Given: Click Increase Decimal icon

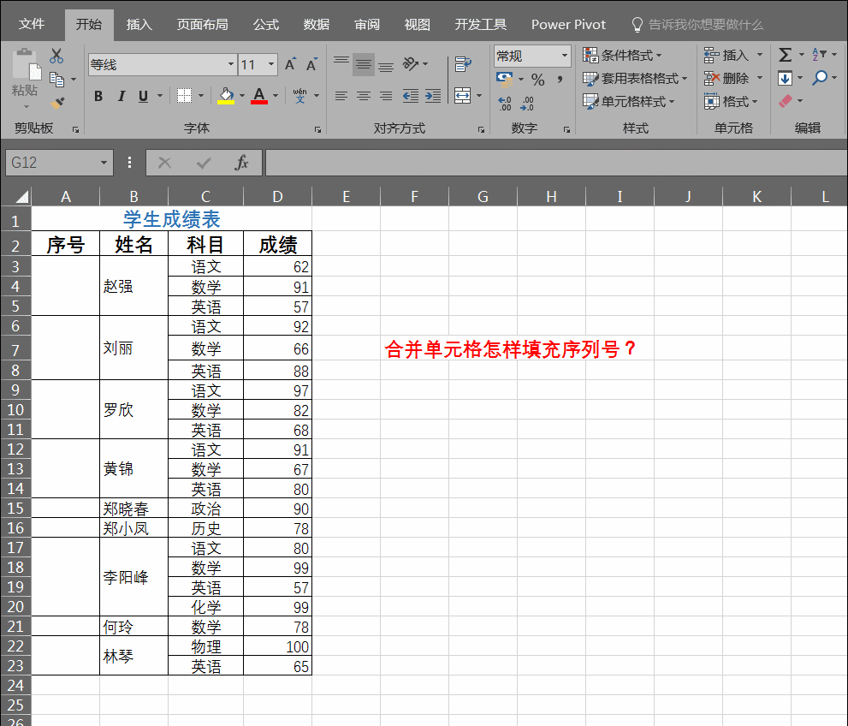Looking at the screenshot, I should (505, 103).
